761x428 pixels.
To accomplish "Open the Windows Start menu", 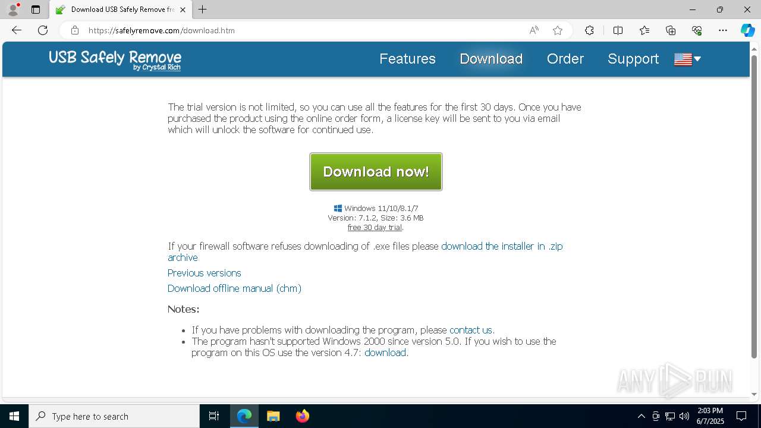I will pyautogui.click(x=14, y=416).
